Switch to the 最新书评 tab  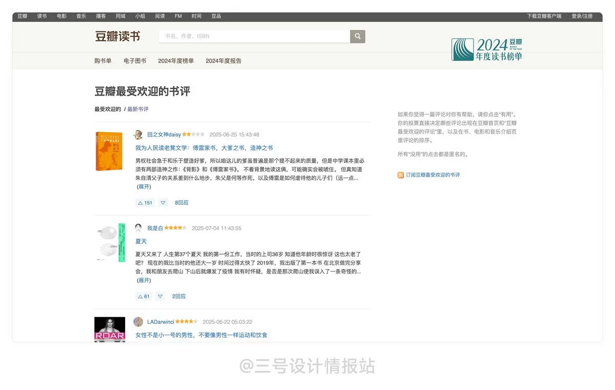(137, 109)
